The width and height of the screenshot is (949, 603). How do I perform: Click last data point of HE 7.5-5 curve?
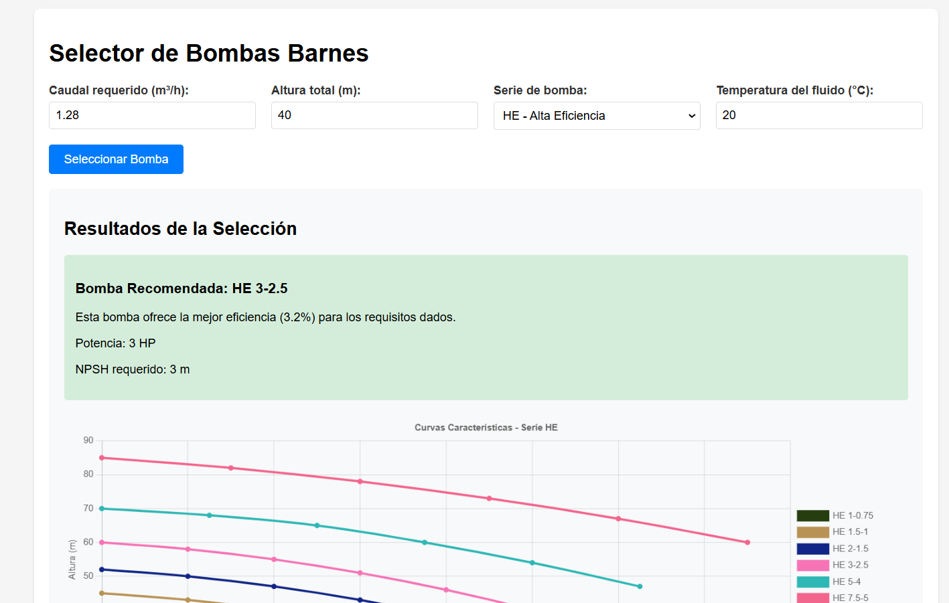[747, 543]
